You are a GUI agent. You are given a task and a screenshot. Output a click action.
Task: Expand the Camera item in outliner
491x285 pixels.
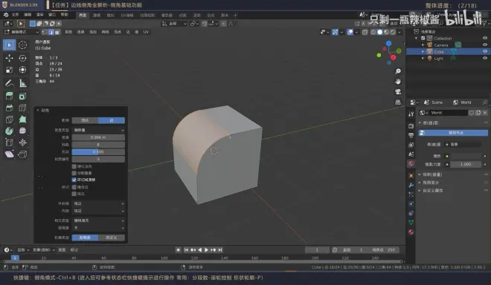[x=423, y=45]
